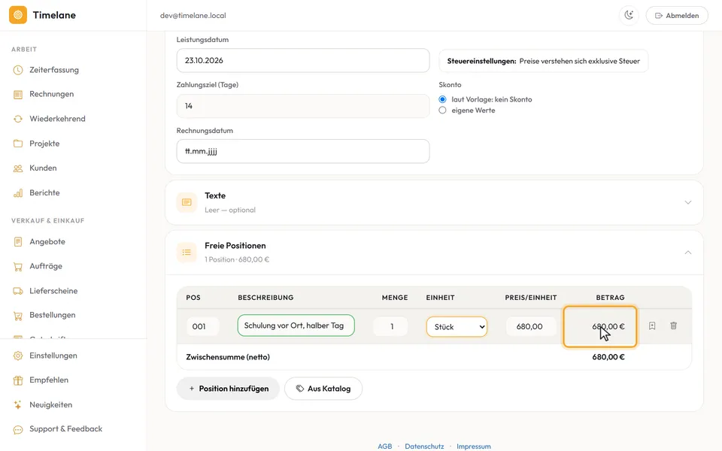Screen dimensions: 722x451
Task: Open the Impressum footer link
Action: pyautogui.click(x=473, y=446)
